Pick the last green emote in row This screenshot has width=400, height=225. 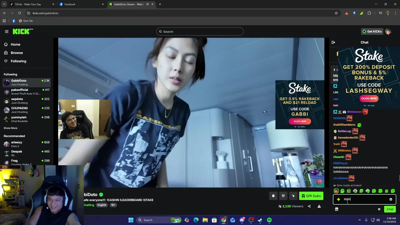(x=393, y=191)
